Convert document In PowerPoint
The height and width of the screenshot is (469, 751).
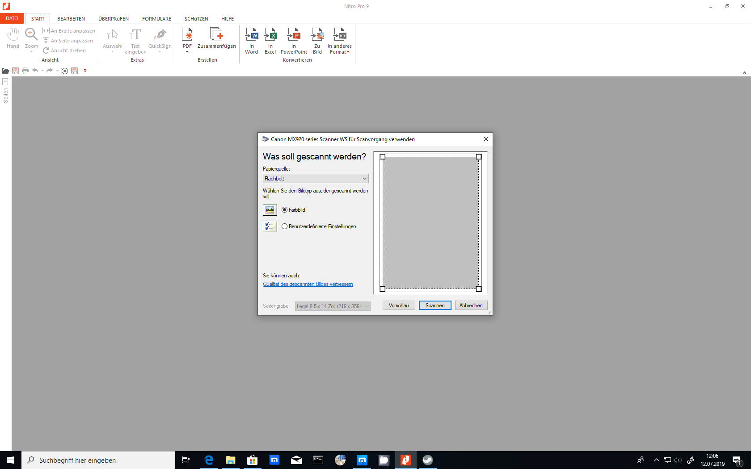pyautogui.click(x=294, y=41)
